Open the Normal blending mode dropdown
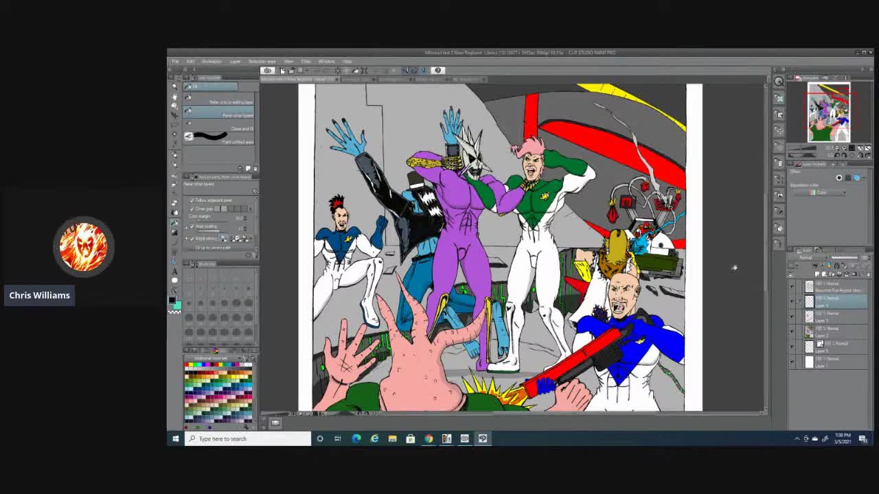 pyautogui.click(x=808, y=257)
